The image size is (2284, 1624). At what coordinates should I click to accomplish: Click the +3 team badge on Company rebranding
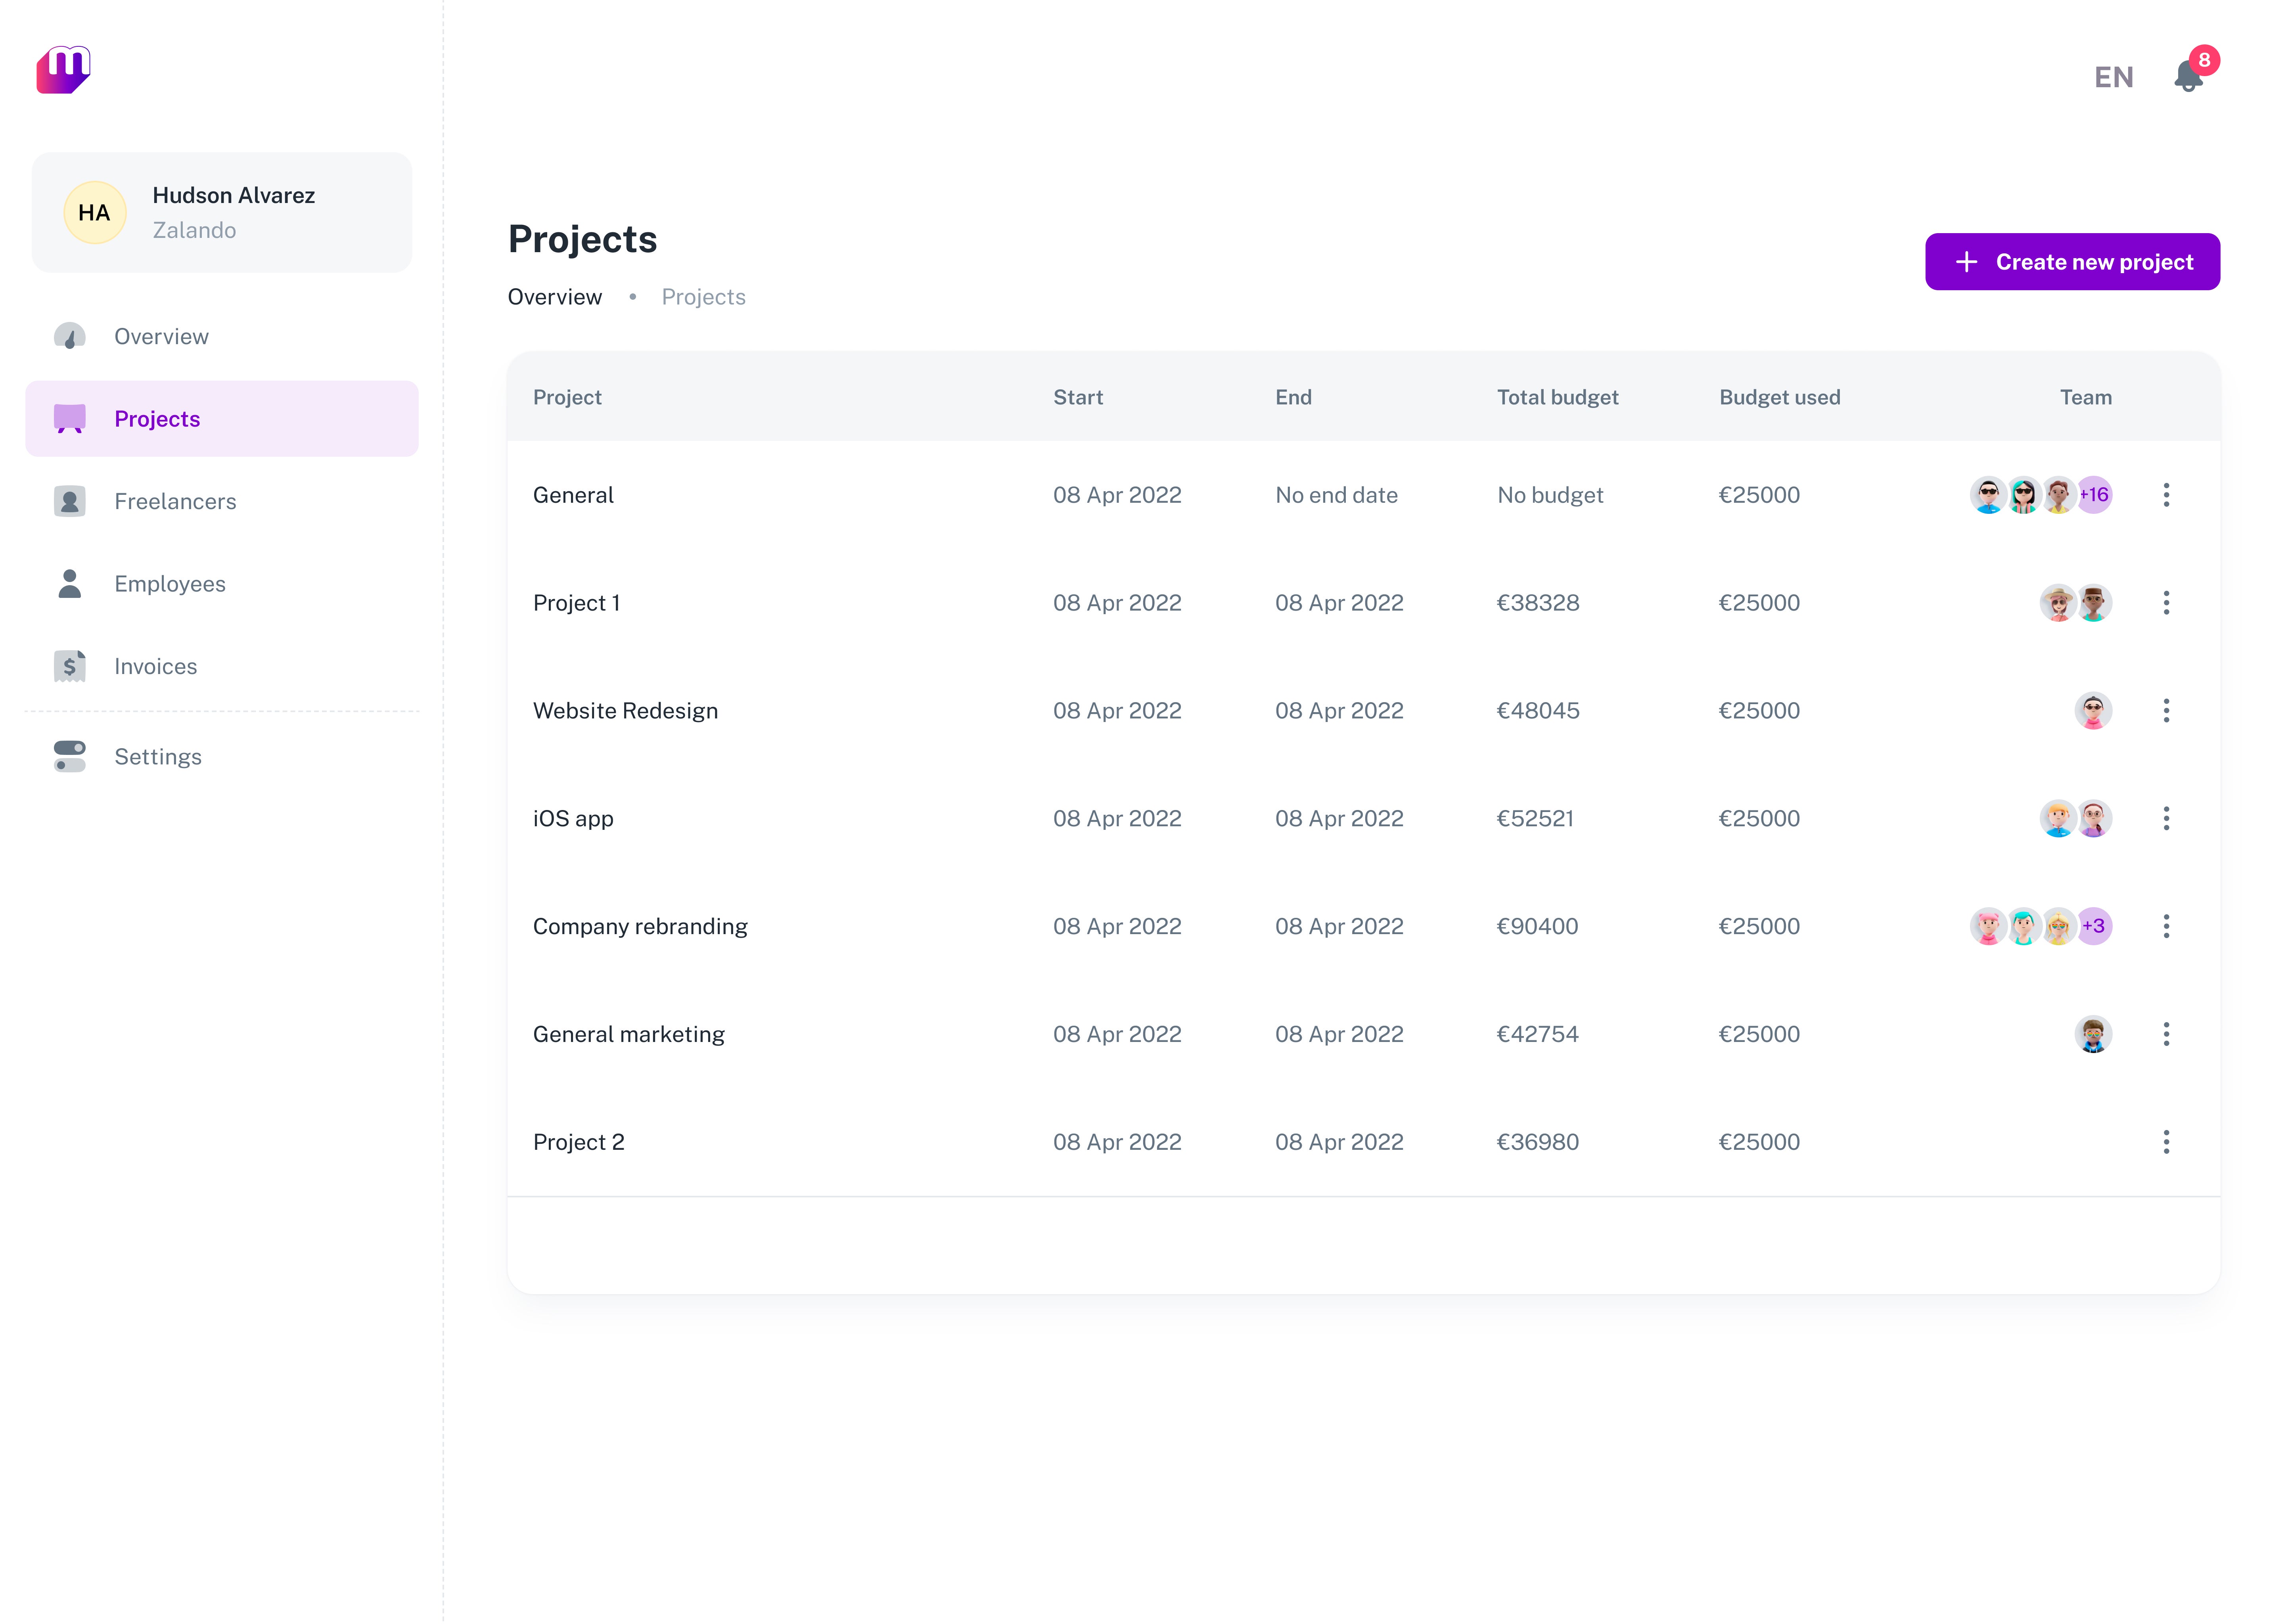(2094, 926)
